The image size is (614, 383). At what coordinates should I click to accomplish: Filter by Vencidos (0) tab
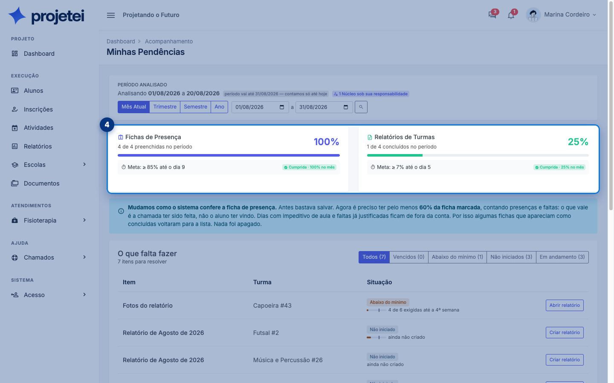tap(409, 257)
